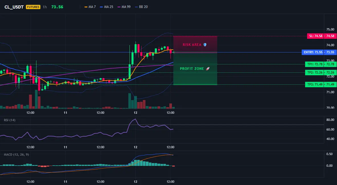Click the MACD (12, 26, 9) label
Screen dimensions: 337x185
[x=16, y=154]
